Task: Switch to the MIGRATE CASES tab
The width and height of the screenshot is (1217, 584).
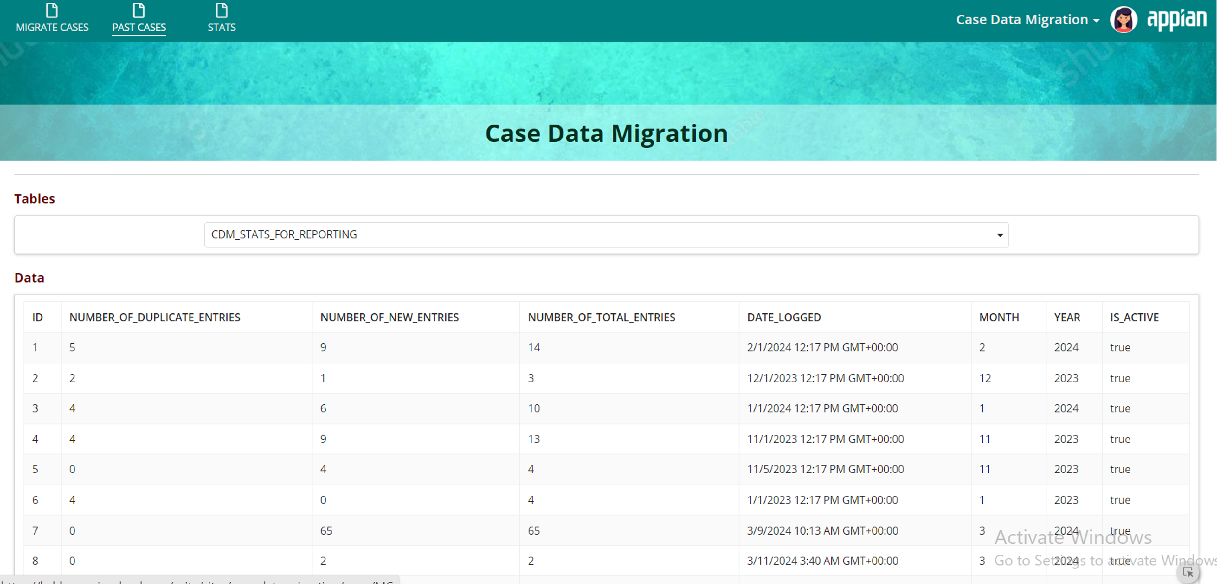Action: pyautogui.click(x=52, y=27)
